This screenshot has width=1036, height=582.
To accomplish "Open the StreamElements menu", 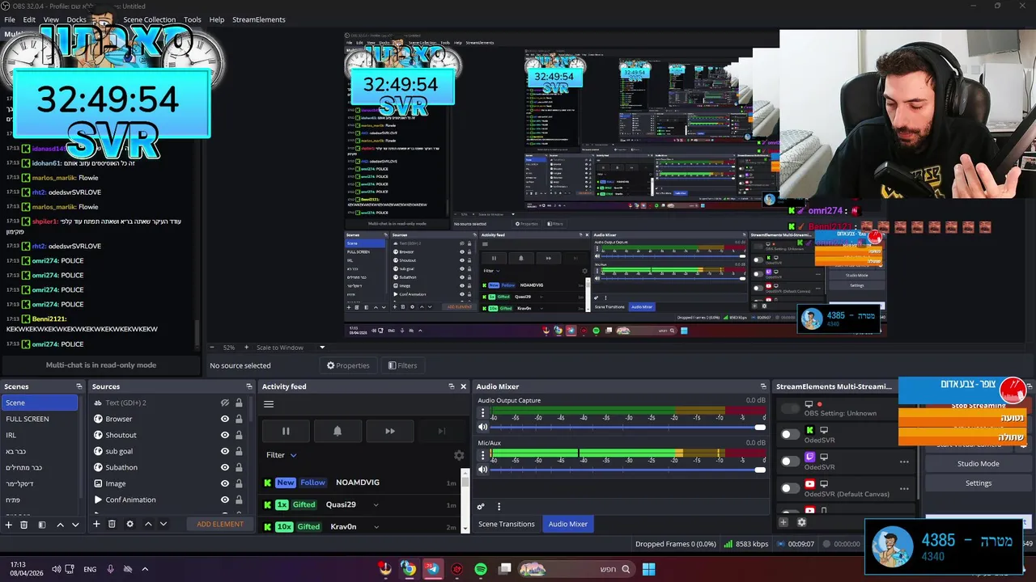I will (259, 19).
